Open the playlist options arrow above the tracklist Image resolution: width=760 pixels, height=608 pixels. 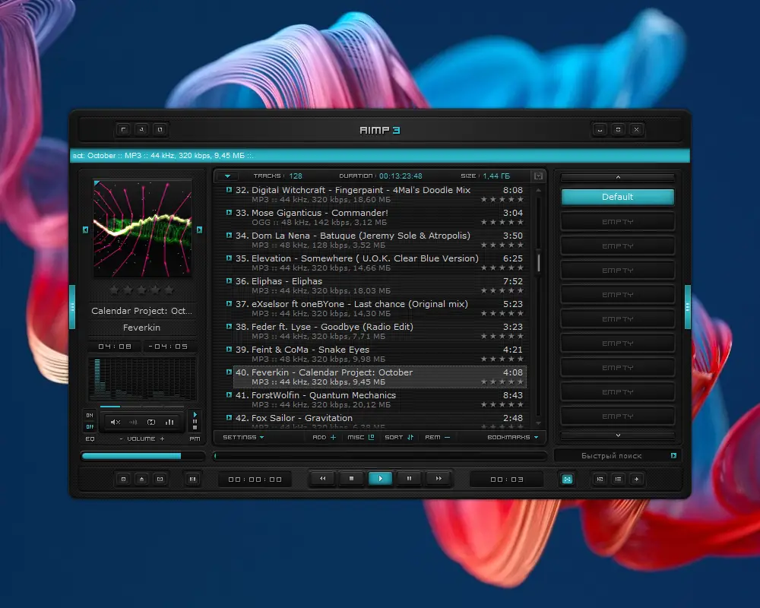[x=227, y=176]
